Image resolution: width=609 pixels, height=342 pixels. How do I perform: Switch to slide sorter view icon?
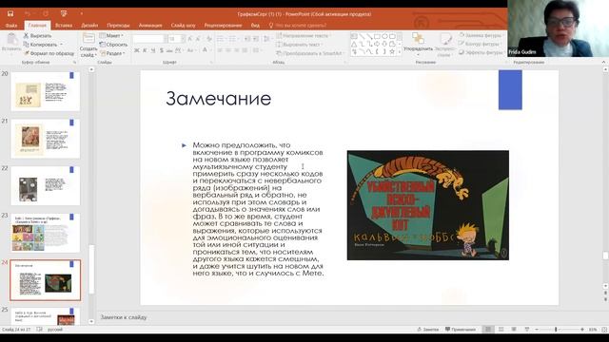(501, 330)
